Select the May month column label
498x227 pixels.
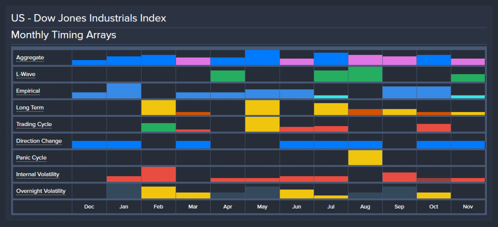pos(262,207)
